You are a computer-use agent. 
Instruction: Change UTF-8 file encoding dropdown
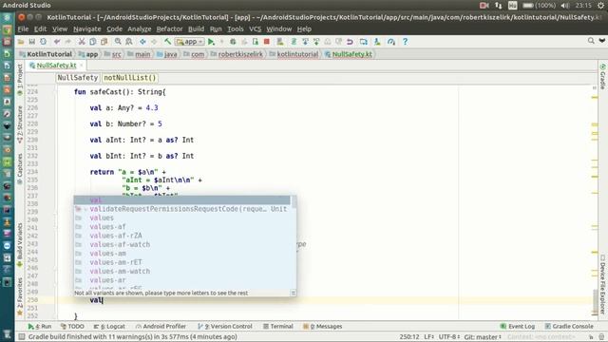(449, 337)
